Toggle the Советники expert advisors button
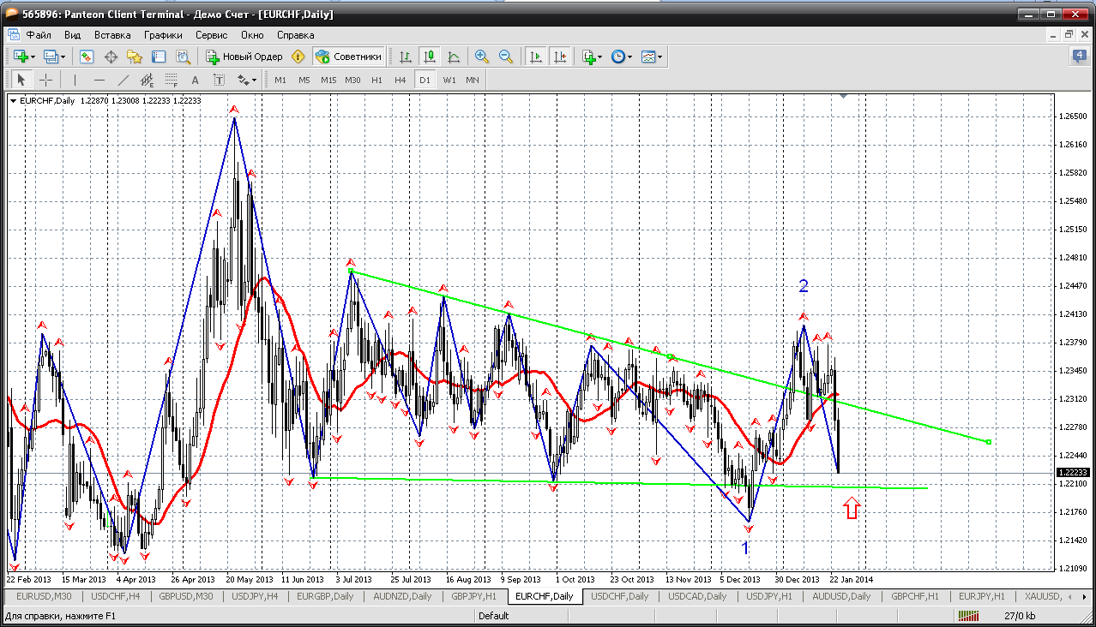The image size is (1096, 627). coord(348,57)
